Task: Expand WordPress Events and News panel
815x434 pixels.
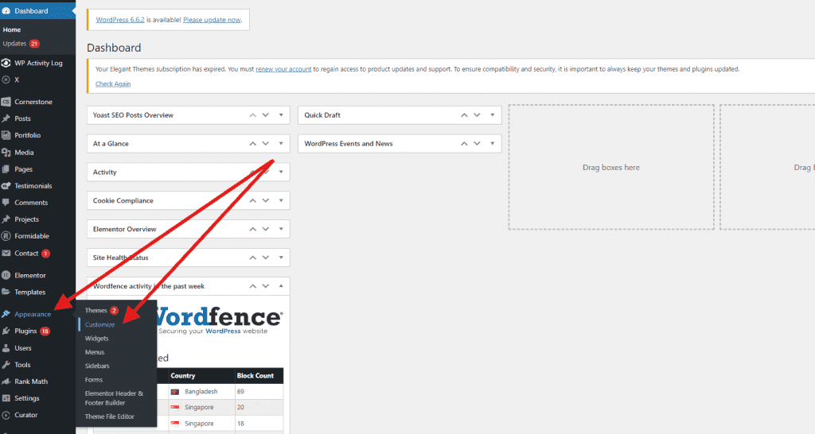Action: (492, 144)
